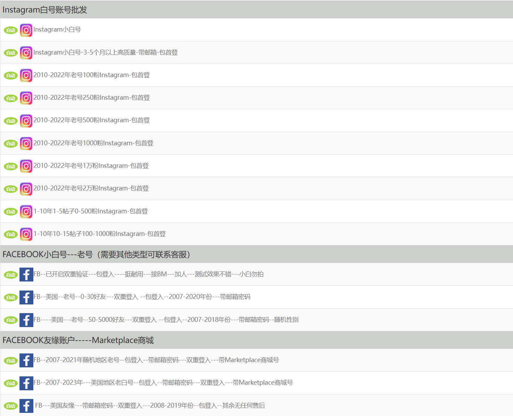Click the Instagram icon for 100粉 老号 listing
513x416 pixels.
click(x=26, y=75)
